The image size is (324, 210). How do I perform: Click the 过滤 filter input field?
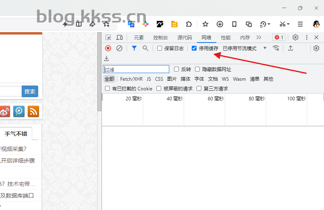point(136,69)
